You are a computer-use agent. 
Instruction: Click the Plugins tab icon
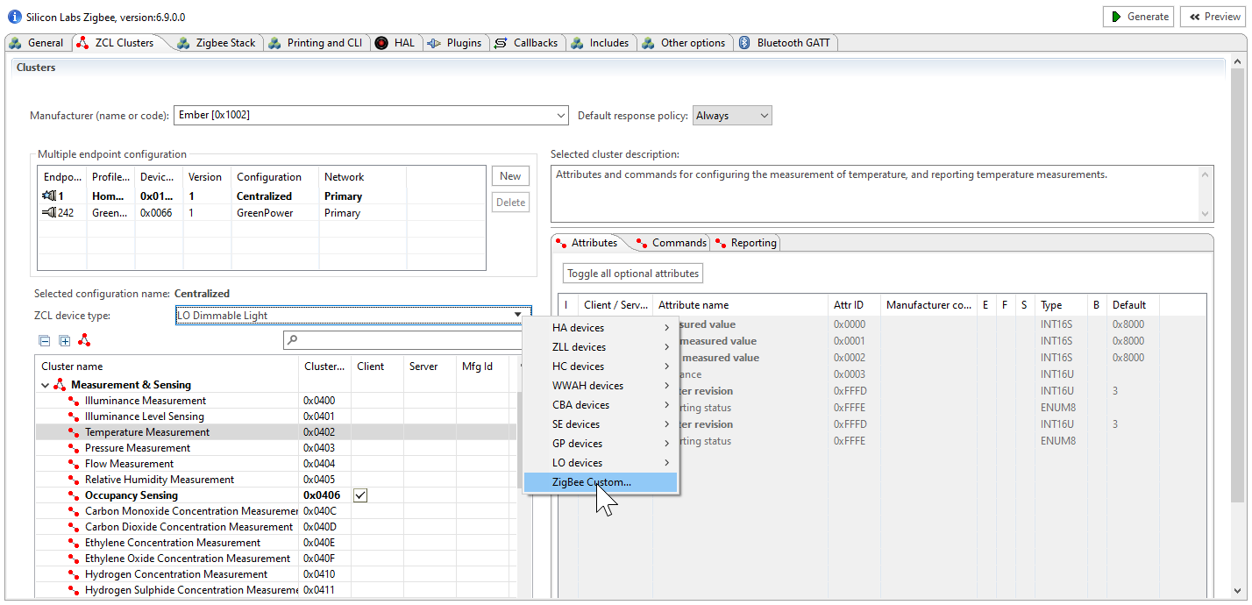coord(434,43)
